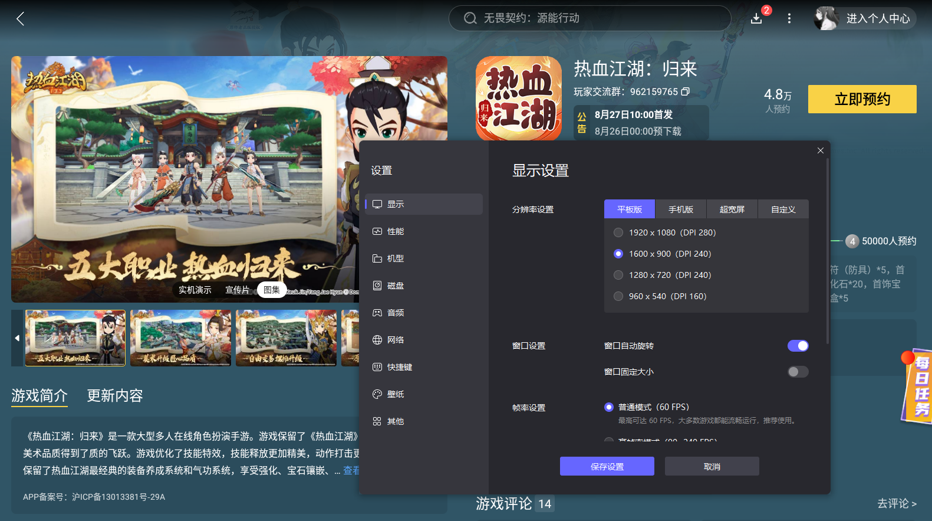Click the 壁纸 palette icon
Viewport: 932px width, 521px height.
tap(377, 394)
